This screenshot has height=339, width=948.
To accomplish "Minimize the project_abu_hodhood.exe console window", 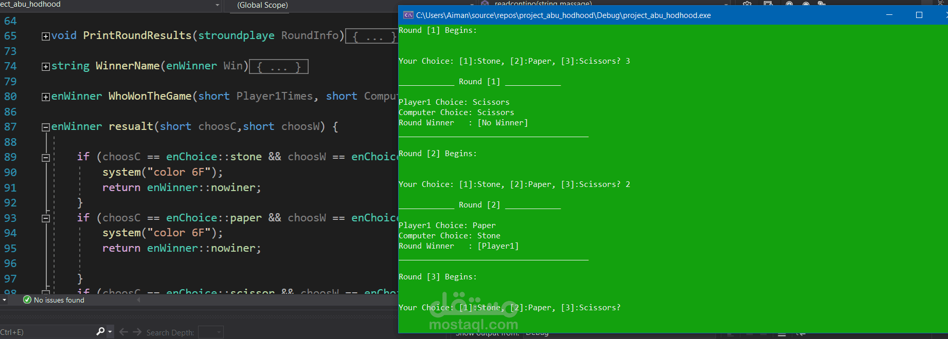I will [889, 15].
